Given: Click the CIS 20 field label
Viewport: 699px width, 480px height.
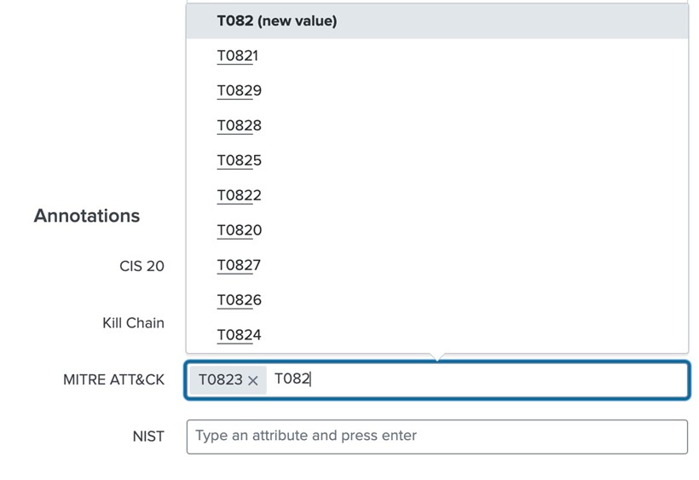Looking at the screenshot, I should (142, 266).
